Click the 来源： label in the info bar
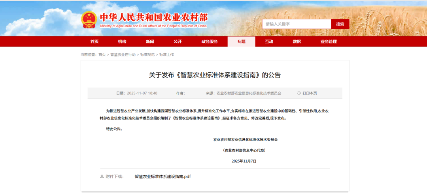This screenshot has height=193, width=427. coord(210,93)
